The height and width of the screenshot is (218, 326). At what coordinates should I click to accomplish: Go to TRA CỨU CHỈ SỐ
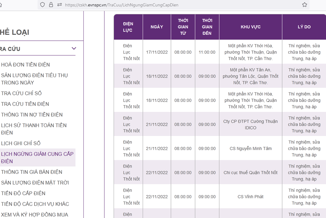tap(21, 93)
